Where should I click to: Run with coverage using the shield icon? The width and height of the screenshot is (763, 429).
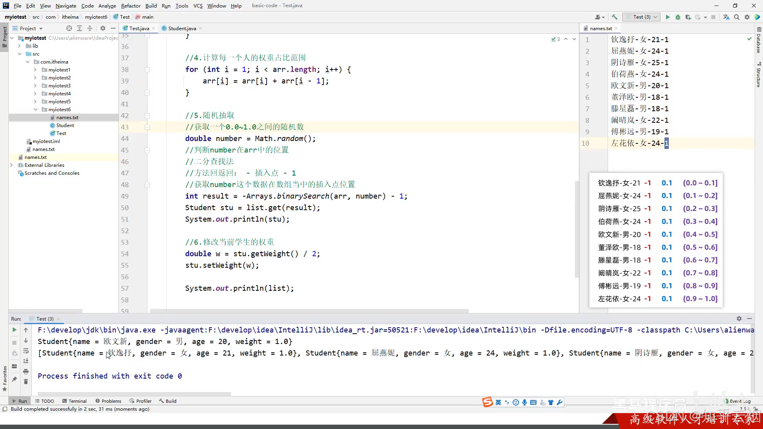pos(688,17)
